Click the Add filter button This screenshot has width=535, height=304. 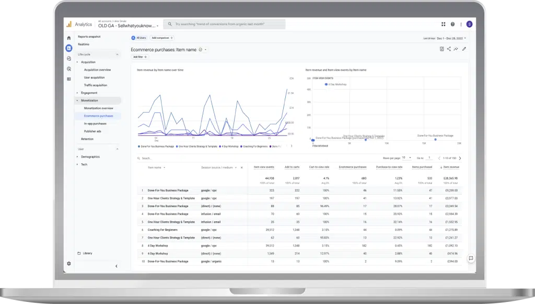point(140,57)
